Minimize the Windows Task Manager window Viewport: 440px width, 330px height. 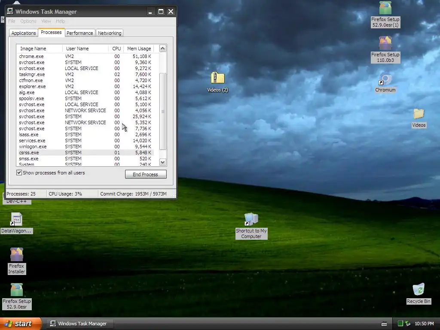(x=150, y=12)
